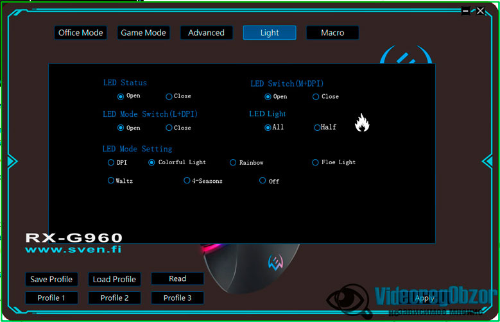Select Colorful Light LED mode
This screenshot has height=322, width=500.
coord(151,162)
